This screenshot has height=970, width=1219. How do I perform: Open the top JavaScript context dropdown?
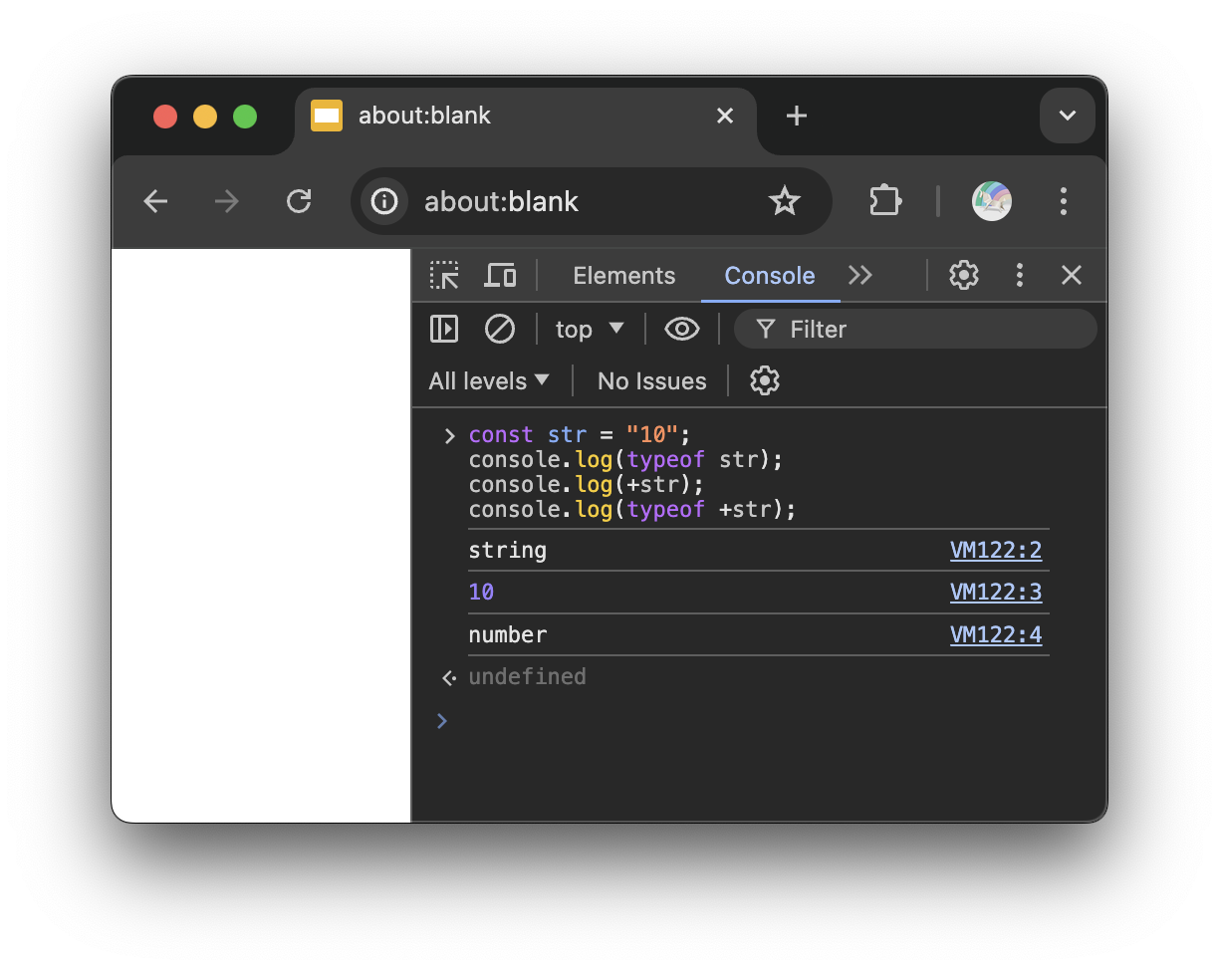(x=590, y=330)
